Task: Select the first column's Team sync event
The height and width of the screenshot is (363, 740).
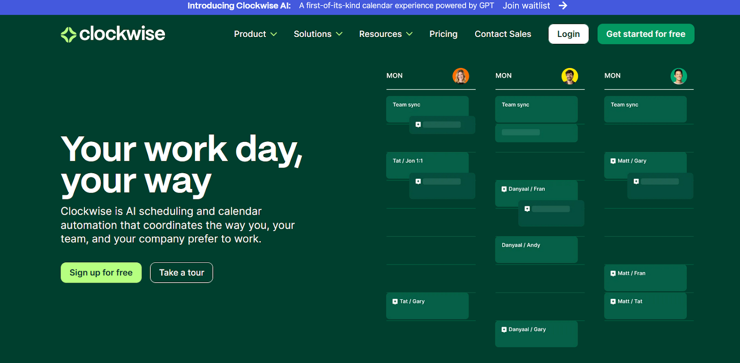Action: click(427, 109)
